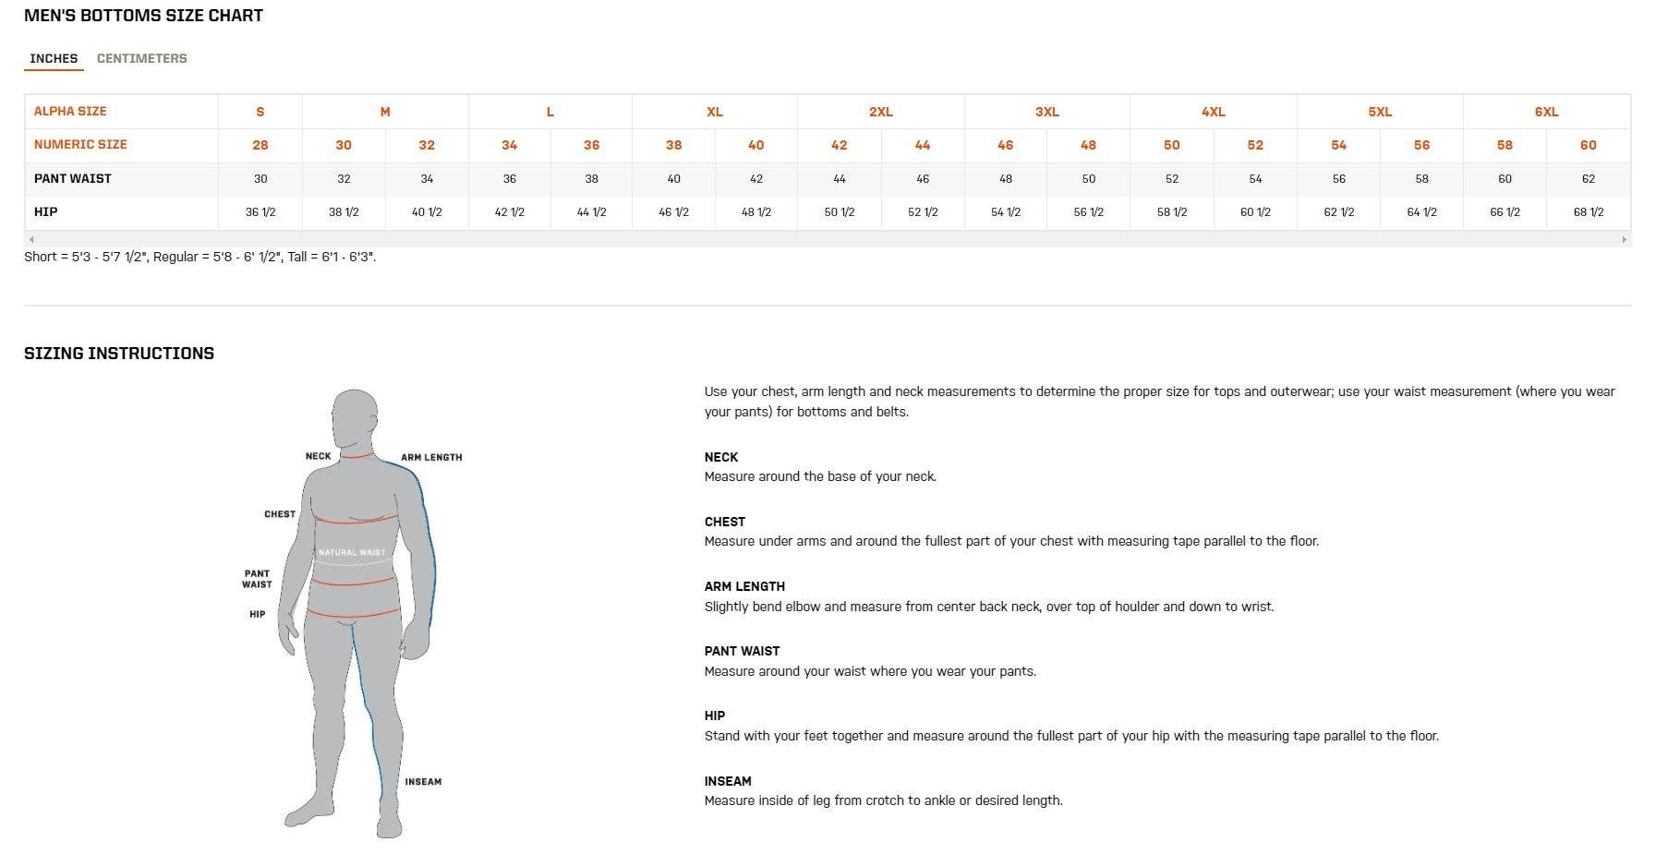
Task: Click the Sizing Instructions heading
Action: [119, 354]
